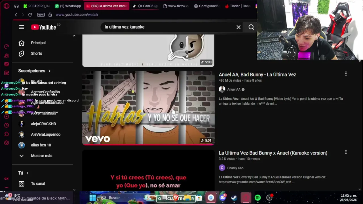Open Windows Start menu
Image resolution: width=363 pixels, height=204 pixels.
(x=93, y=198)
